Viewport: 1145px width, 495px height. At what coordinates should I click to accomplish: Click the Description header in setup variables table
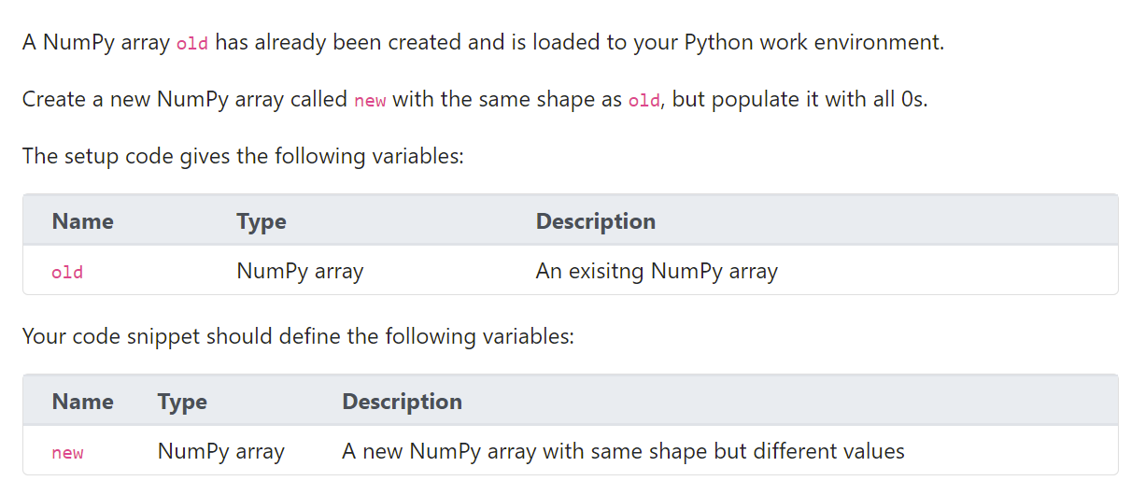click(x=596, y=221)
